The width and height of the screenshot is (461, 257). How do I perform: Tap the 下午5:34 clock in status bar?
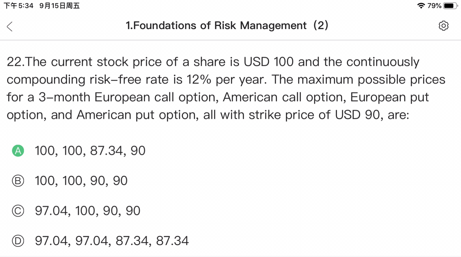pos(18,6)
